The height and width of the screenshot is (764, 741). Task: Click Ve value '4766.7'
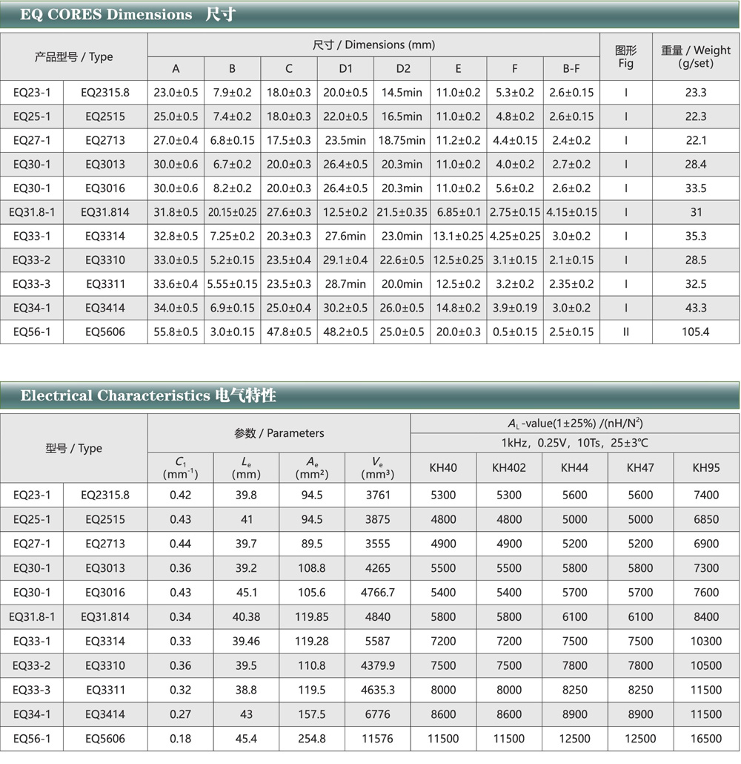point(378,593)
